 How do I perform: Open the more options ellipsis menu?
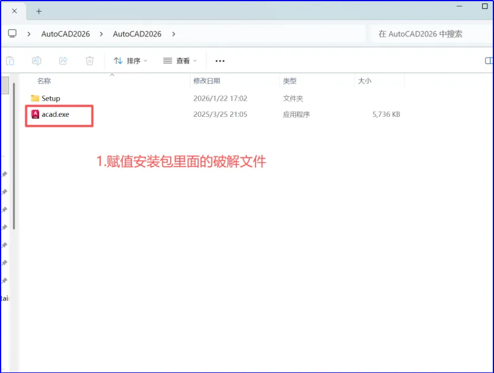[x=220, y=61]
